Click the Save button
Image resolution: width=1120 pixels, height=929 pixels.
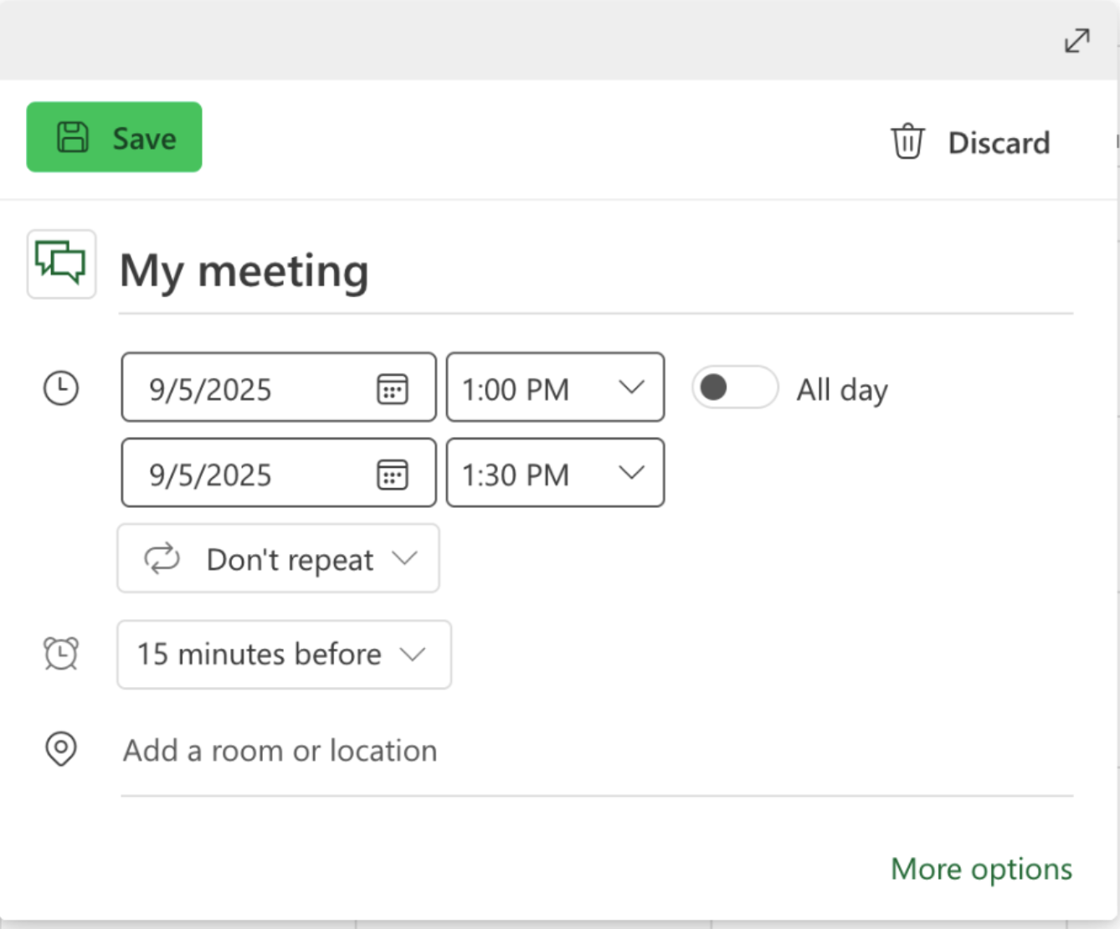[114, 137]
